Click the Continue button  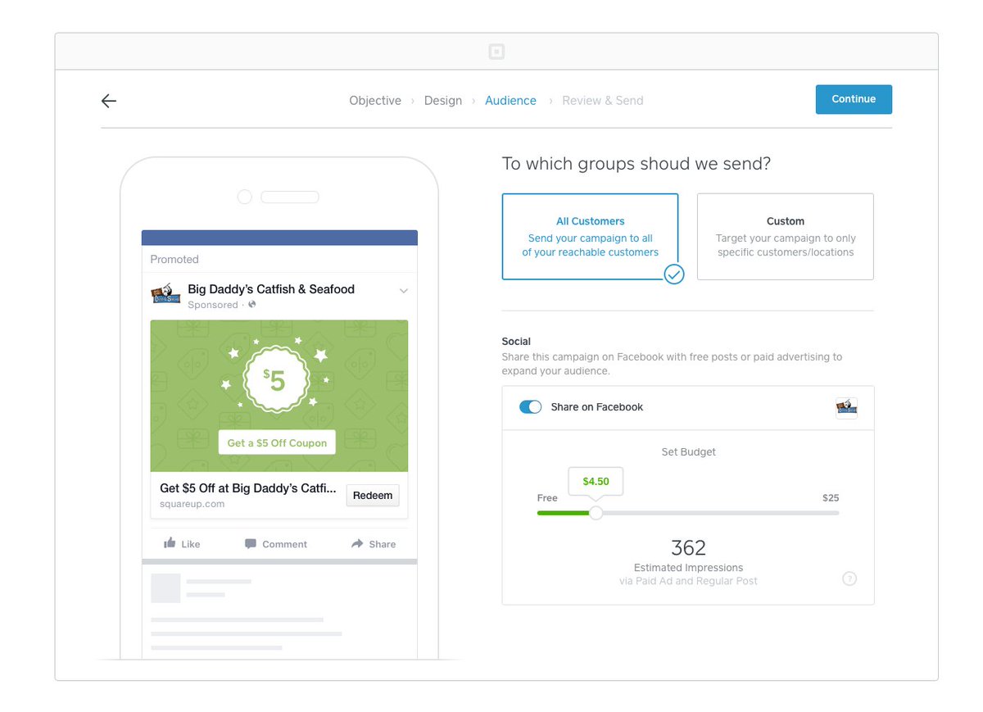854,99
